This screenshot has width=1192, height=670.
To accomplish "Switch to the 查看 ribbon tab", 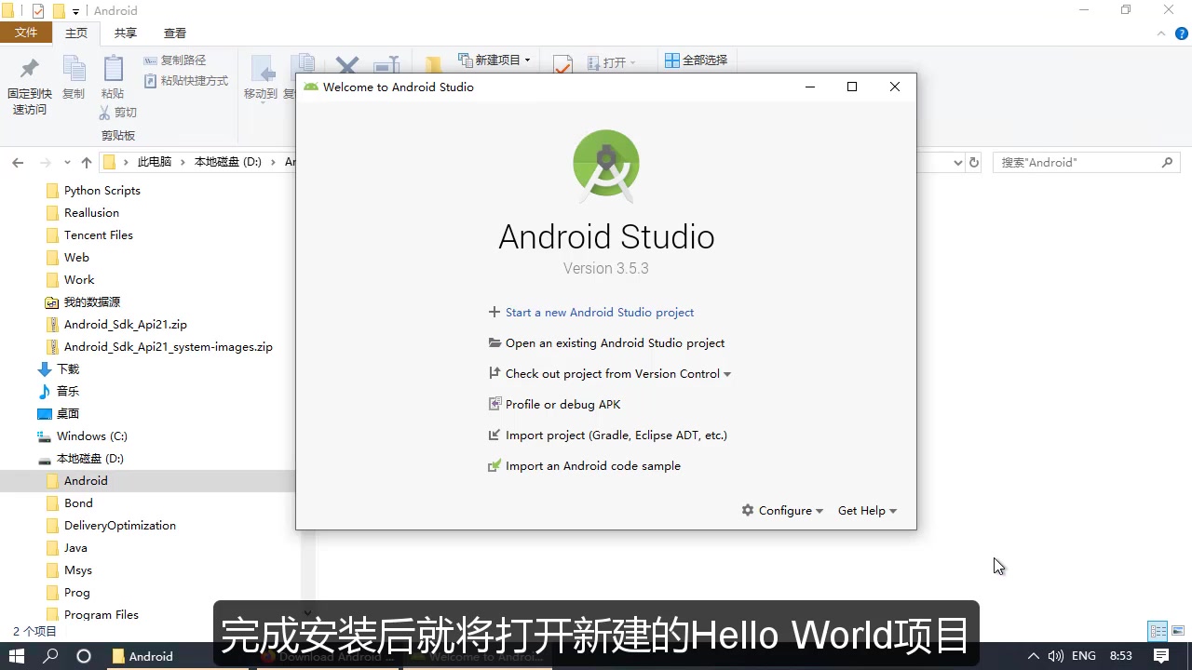I will (x=175, y=33).
